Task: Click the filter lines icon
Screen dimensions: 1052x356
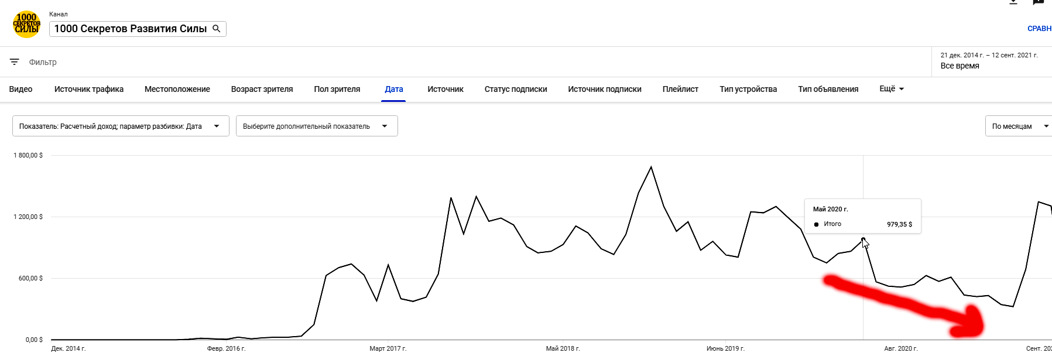Action: point(15,62)
